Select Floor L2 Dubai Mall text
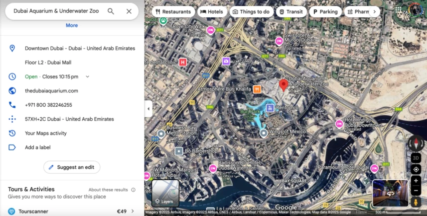This screenshot has width=427, height=216. point(48,63)
